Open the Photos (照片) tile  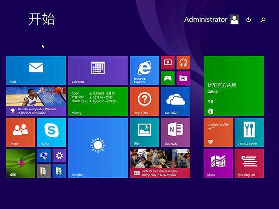144,132
